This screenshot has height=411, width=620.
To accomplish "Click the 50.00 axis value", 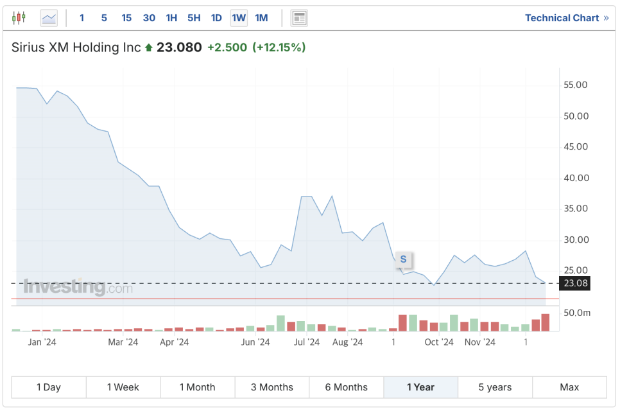I will (576, 116).
